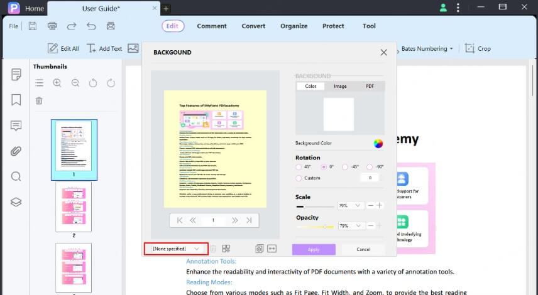Screen dimensions: 538x295
Task: Open the Convert tab
Action: point(253,26)
